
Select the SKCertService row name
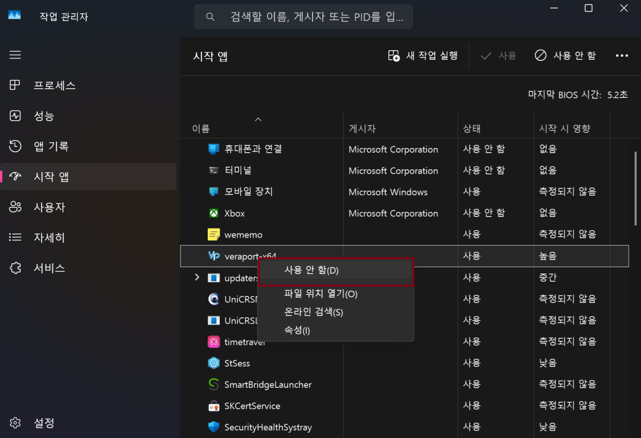pos(252,406)
